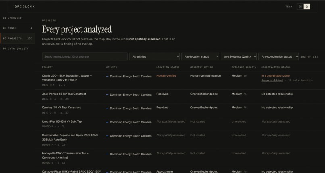Click Not located in Summerville row
Viewport: 325px width, 173px height.
pyautogui.click(x=198, y=135)
